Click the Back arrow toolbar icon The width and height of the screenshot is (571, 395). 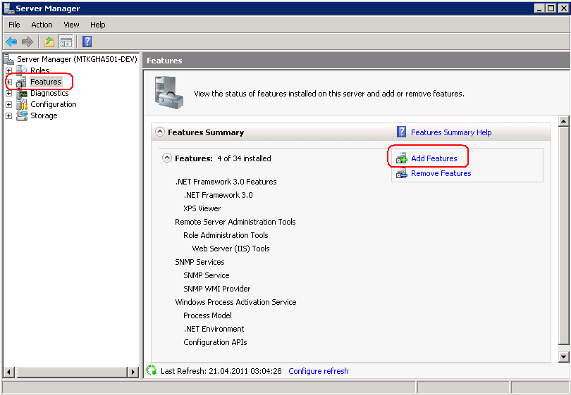click(x=12, y=42)
